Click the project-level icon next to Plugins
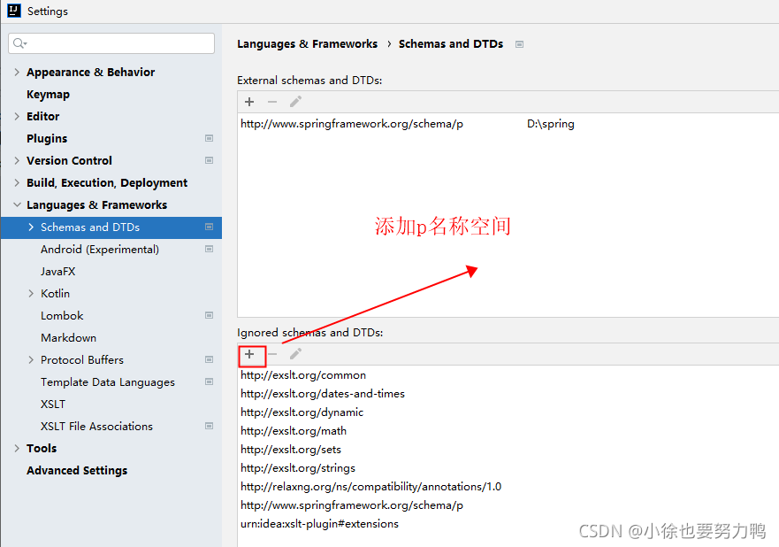The width and height of the screenshot is (779, 547). pyautogui.click(x=210, y=138)
